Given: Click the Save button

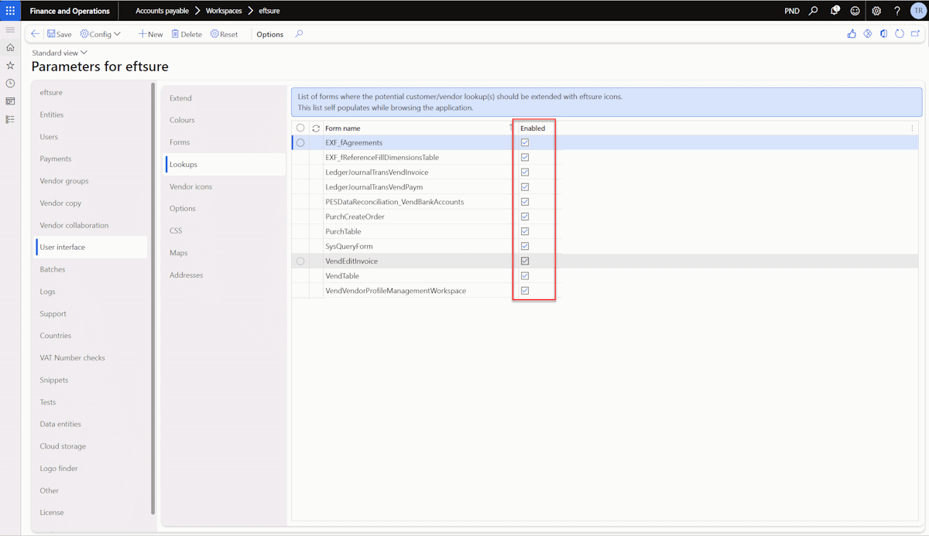Looking at the screenshot, I should [60, 34].
